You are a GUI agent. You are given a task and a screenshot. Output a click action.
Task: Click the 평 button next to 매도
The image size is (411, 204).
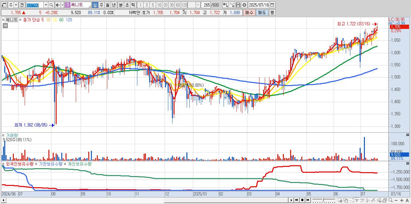(272, 12)
